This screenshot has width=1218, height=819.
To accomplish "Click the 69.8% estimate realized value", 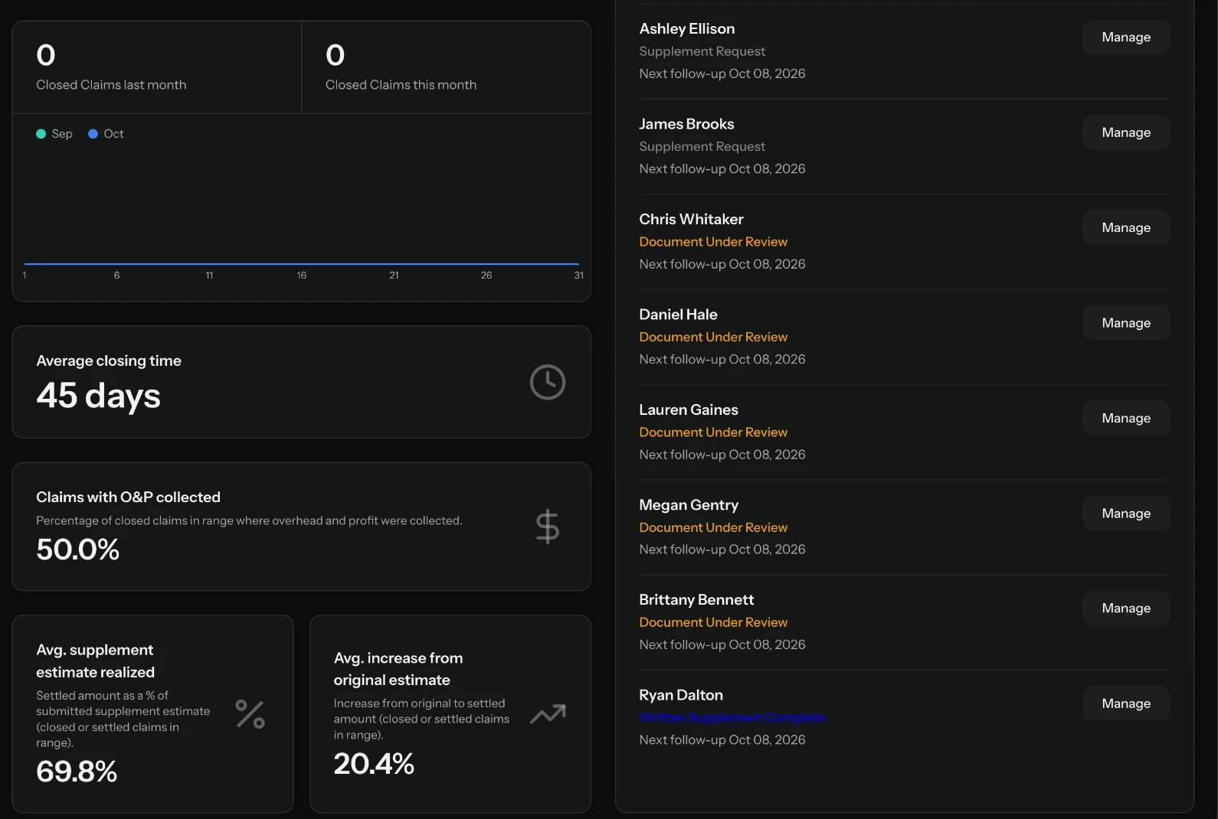I will [77, 772].
